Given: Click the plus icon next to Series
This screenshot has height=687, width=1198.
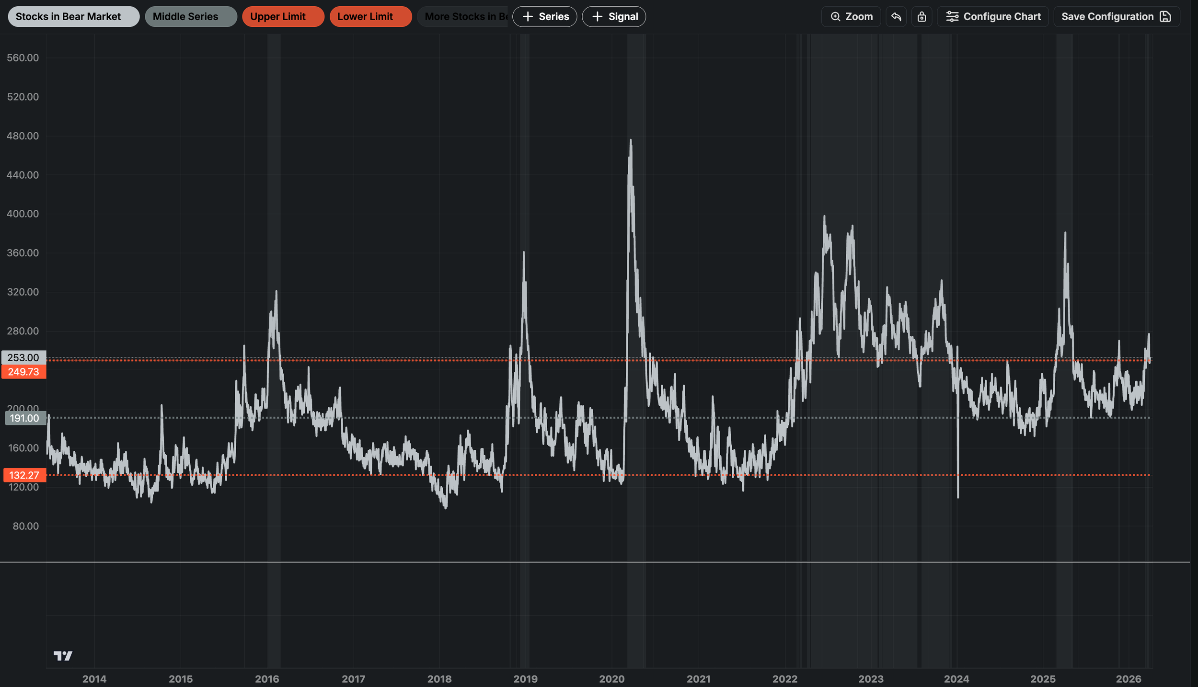Looking at the screenshot, I should (x=528, y=17).
